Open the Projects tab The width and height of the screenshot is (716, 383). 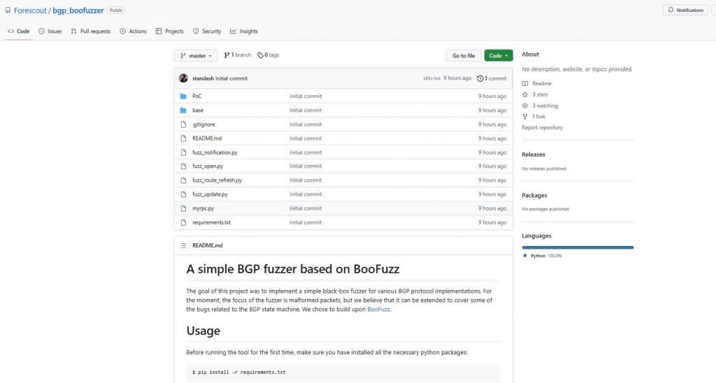[169, 31]
